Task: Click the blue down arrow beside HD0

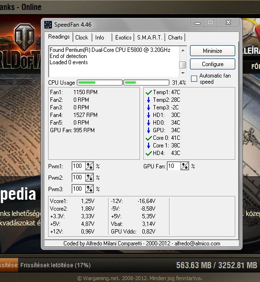Action: (x=149, y=123)
